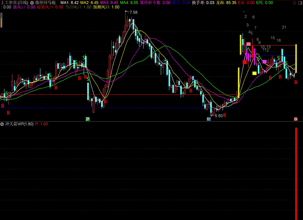The width and height of the screenshot is (303, 220).
Task: Click the number 21 wave label
Action: (x=284, y=27)
